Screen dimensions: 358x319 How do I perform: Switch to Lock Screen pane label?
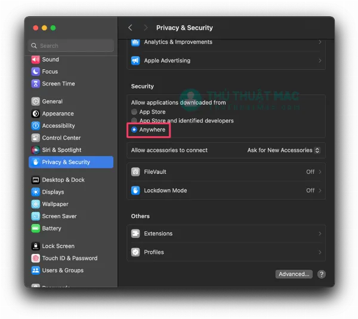[x=58, y=246]
